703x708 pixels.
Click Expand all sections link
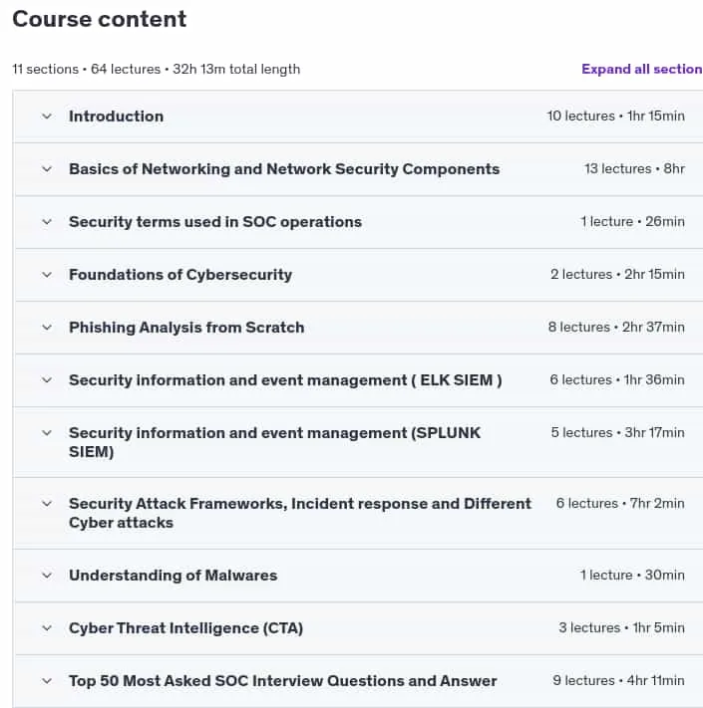coord(642,69)
